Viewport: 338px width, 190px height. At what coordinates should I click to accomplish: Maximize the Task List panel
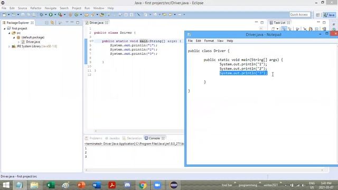coord(324,22)
